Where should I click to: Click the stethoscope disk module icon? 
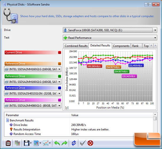[x=11, y=16]
